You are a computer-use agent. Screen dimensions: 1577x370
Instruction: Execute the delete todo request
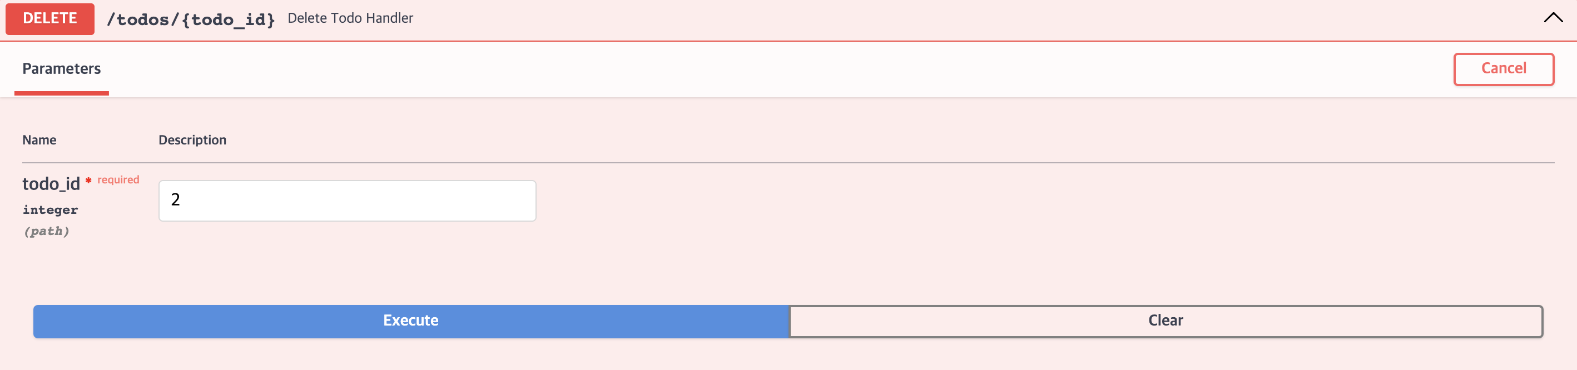[411, 321]
